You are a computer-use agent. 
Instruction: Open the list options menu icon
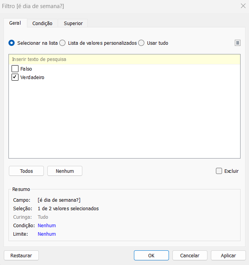click(237, 43)
